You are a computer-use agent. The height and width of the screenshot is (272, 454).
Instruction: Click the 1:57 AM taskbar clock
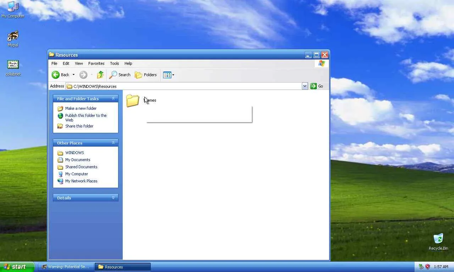coord(441,267)
